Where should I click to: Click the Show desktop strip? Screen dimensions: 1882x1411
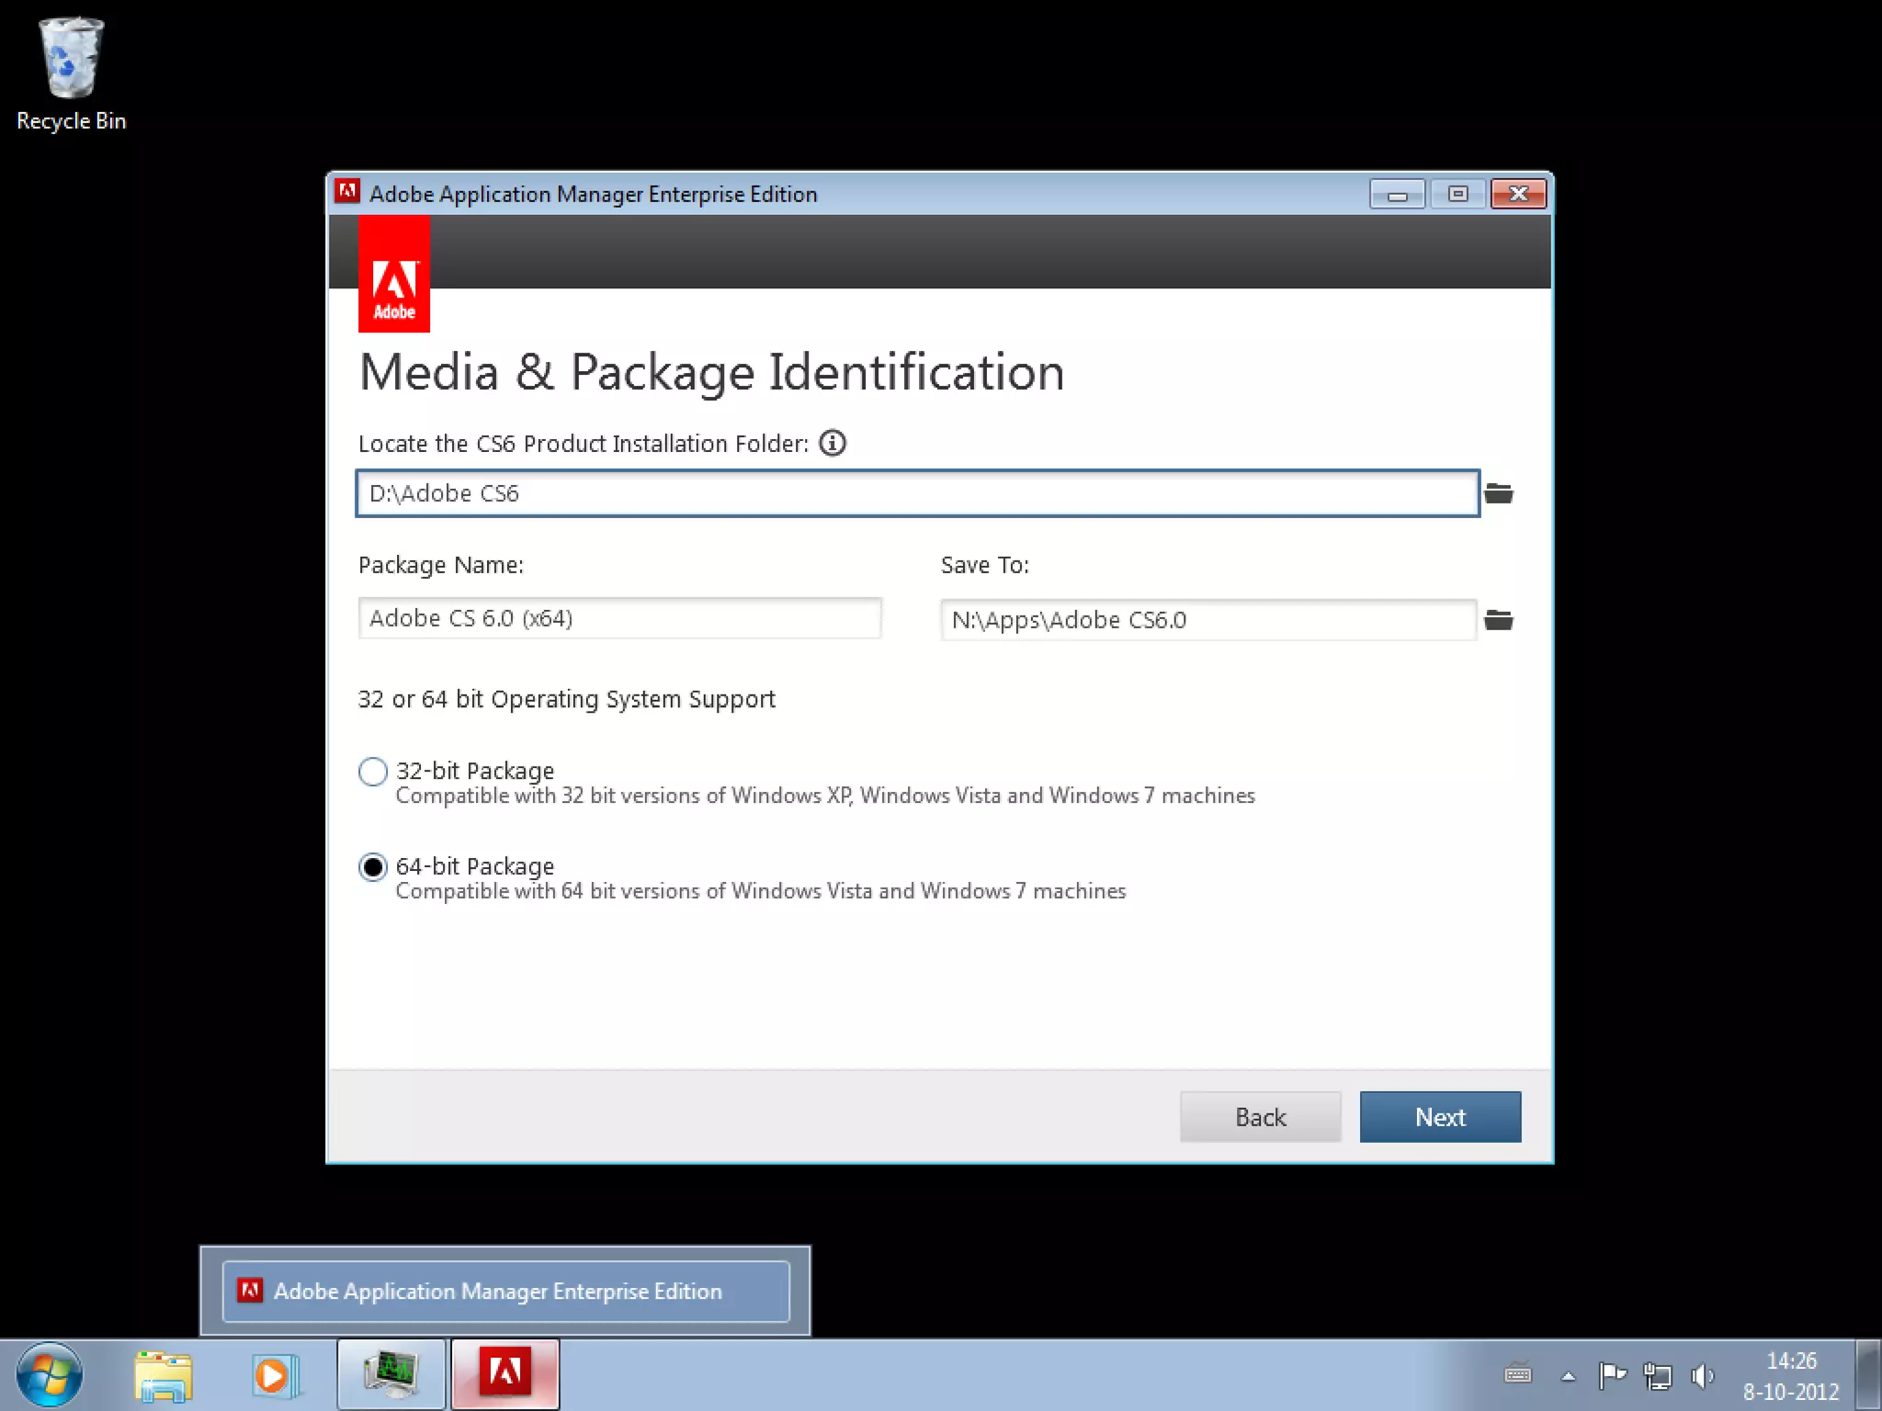point(1868,1375)
